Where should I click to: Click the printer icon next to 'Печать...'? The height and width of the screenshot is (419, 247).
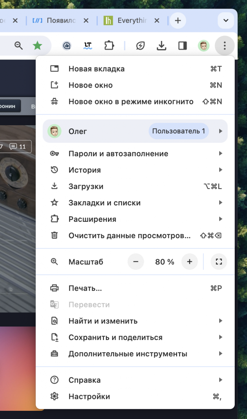point(54,288)
